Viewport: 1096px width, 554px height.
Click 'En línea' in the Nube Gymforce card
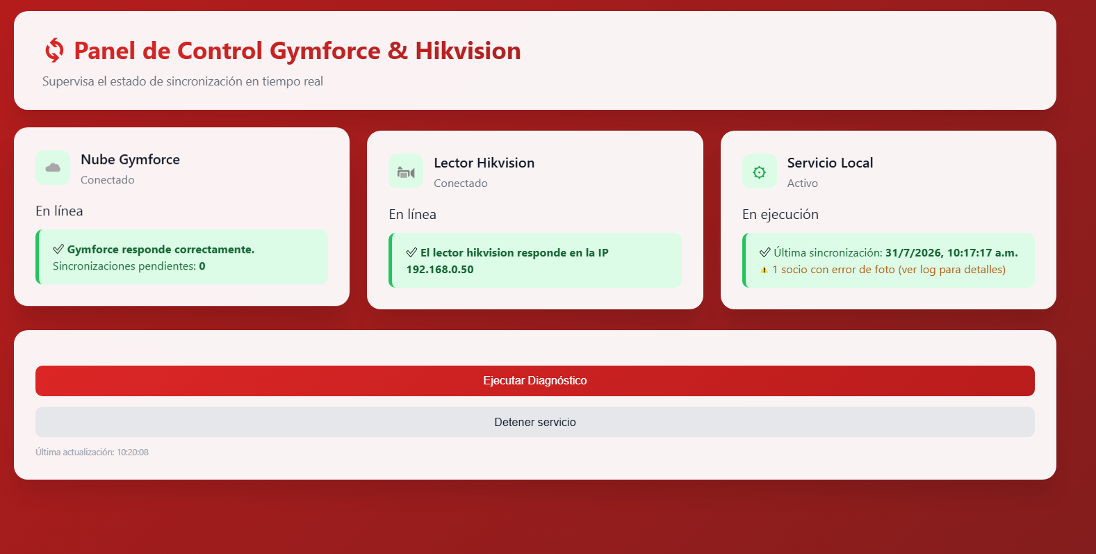(59, 211)
